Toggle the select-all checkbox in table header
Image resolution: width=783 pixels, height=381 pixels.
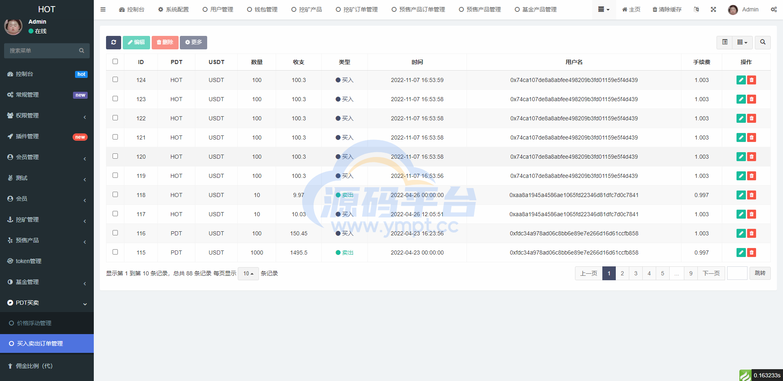[x=115, y=62]
